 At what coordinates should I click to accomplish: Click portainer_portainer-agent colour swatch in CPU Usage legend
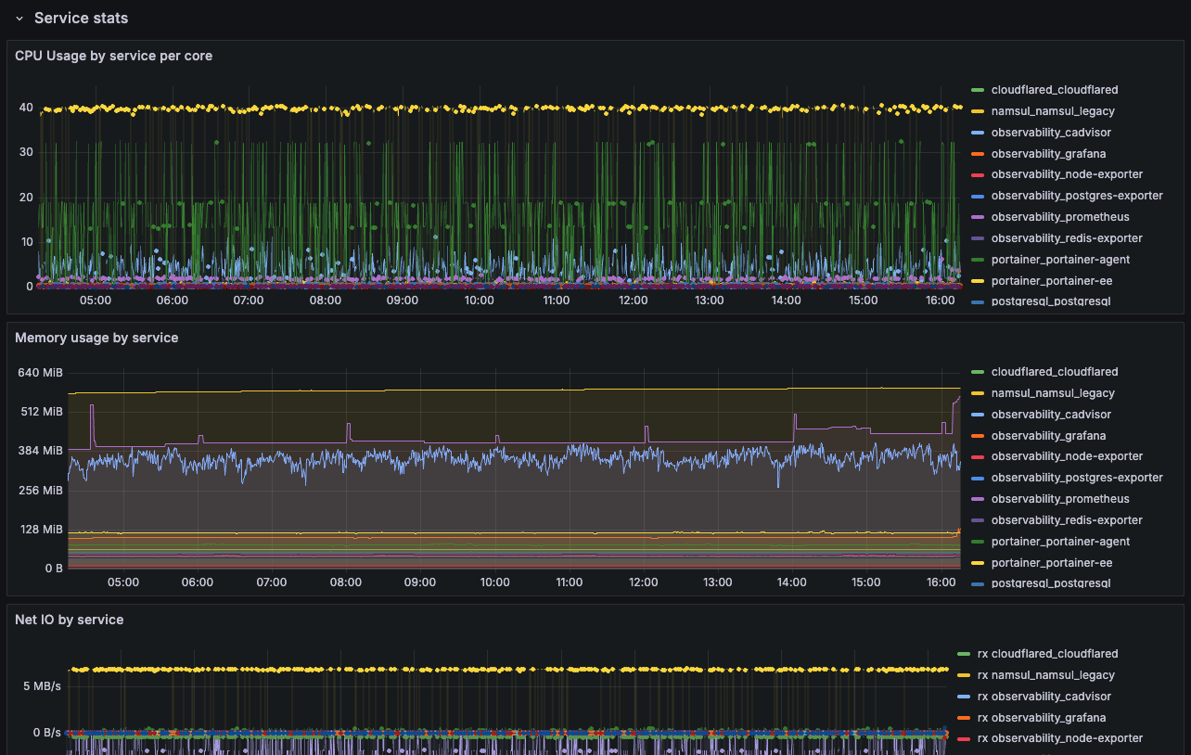[x=977, y=260]
